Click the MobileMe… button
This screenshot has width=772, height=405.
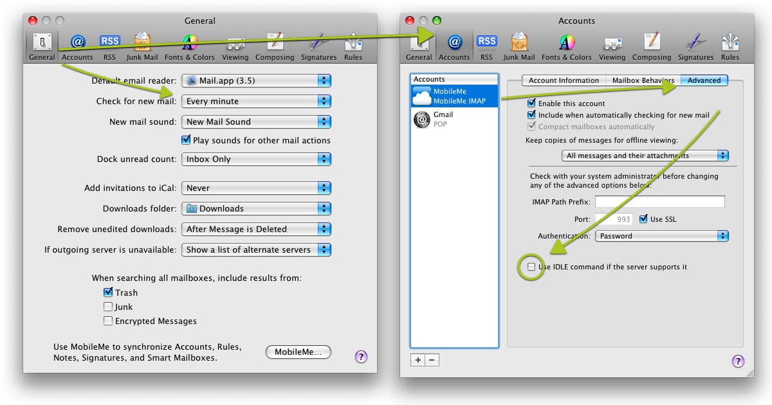coord(299,352)
